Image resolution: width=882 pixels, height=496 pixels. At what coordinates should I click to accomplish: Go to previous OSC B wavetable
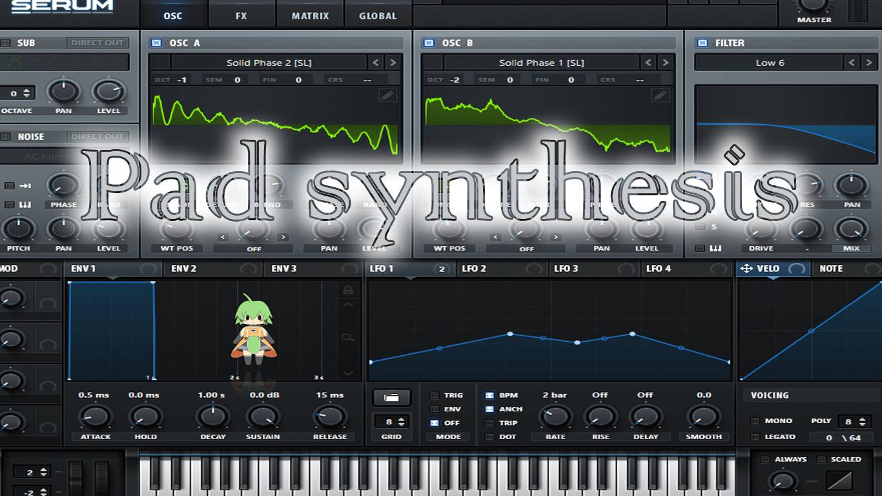648,63
